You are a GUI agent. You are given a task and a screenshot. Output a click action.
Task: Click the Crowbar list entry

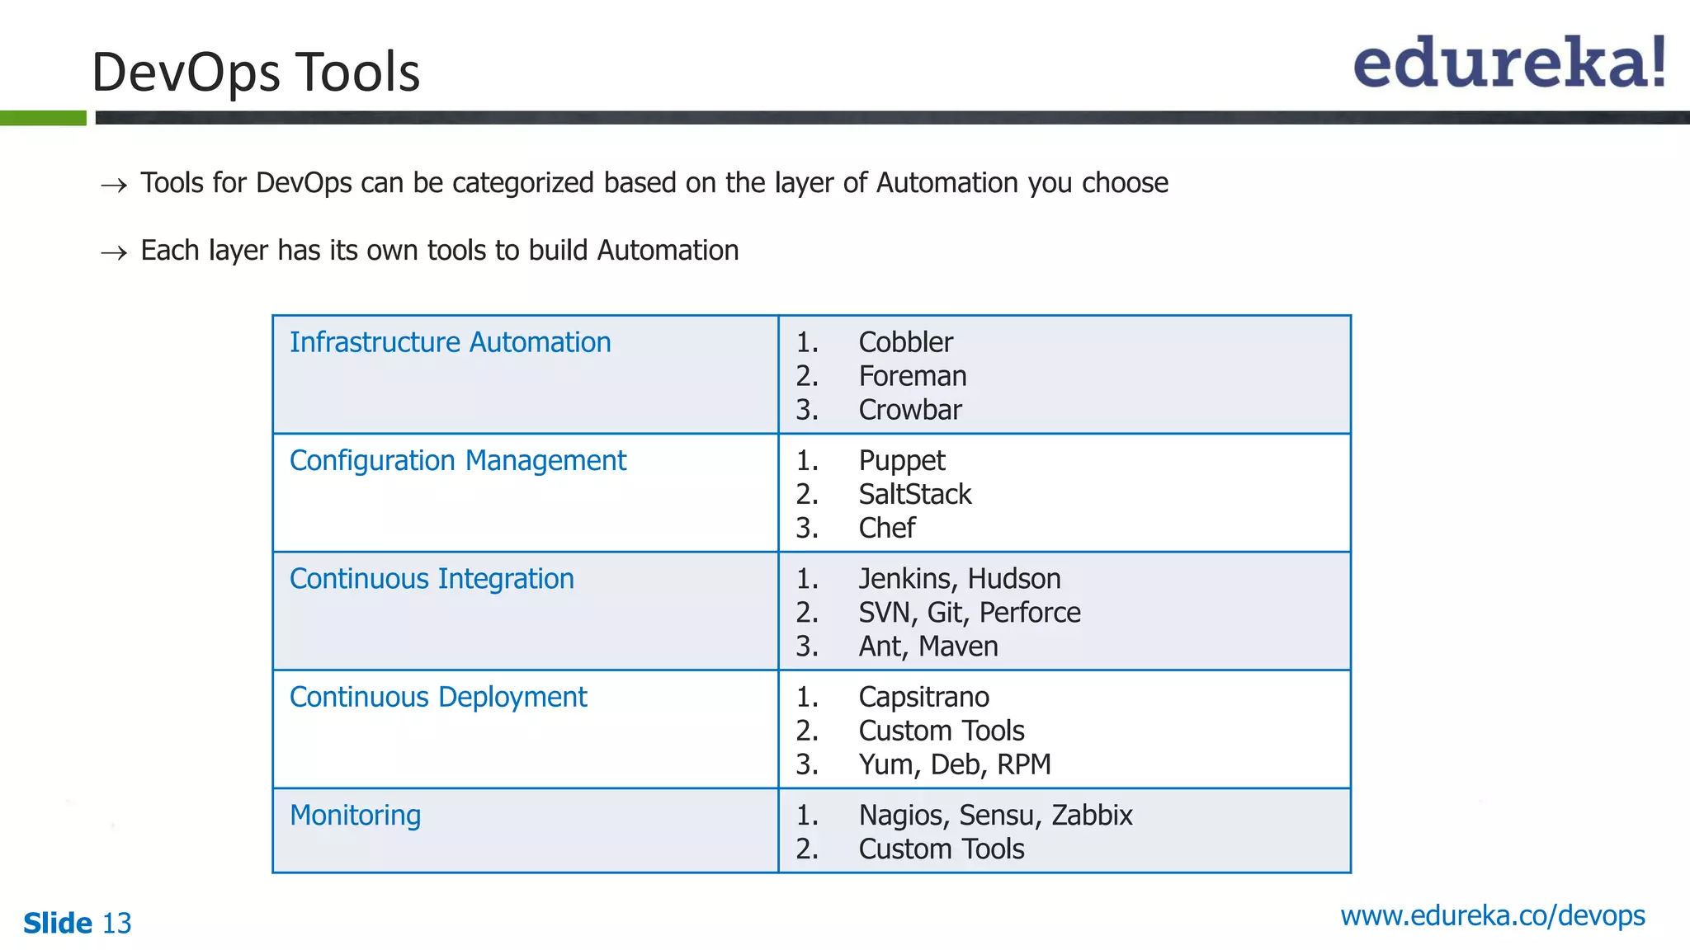pos(910,410)
